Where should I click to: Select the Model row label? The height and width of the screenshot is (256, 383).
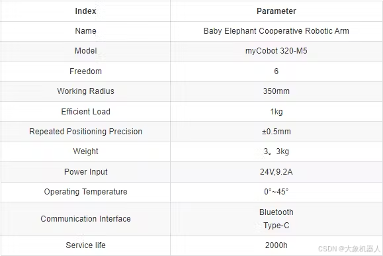85,51
